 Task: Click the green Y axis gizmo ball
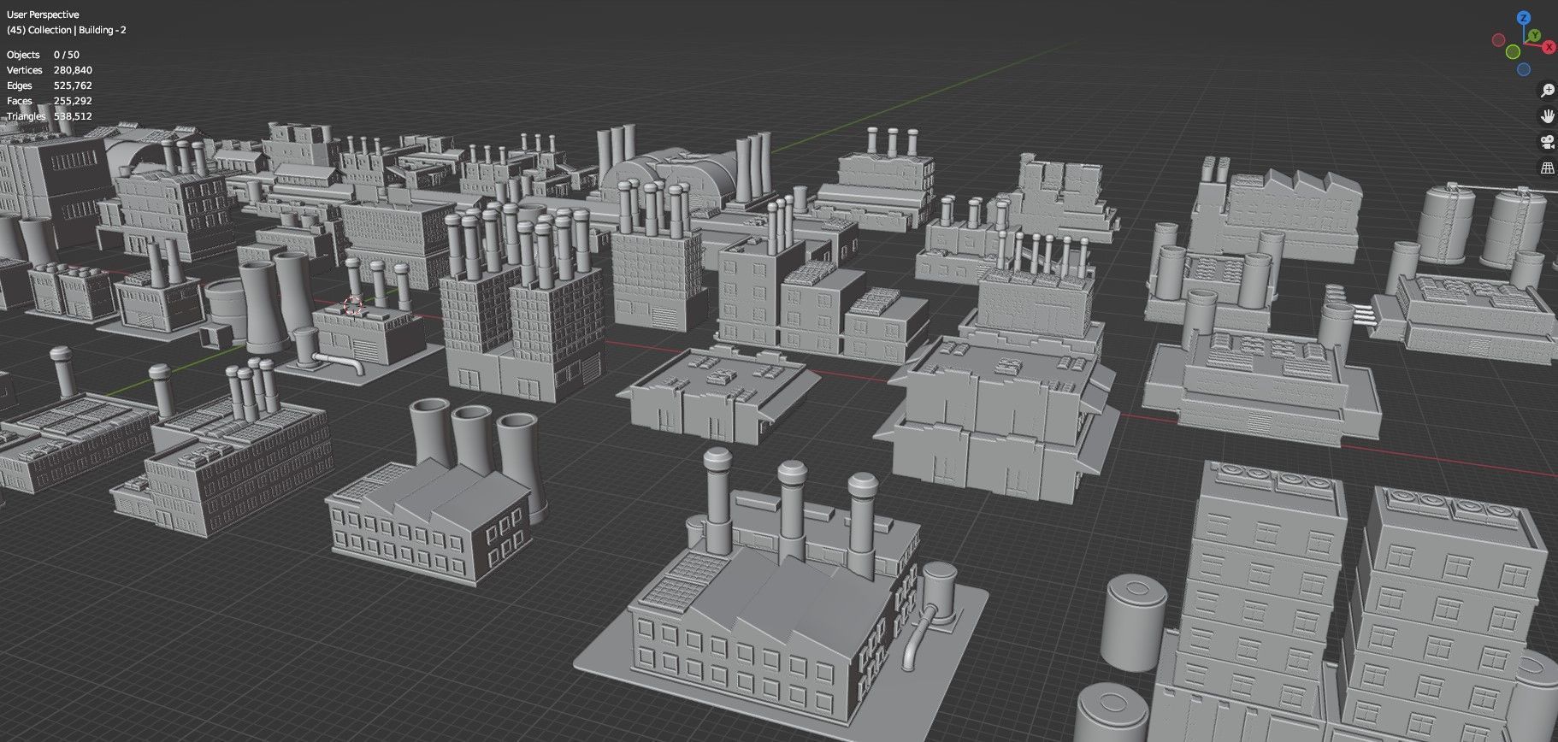pyautogui.click(x=1535, y=35)
